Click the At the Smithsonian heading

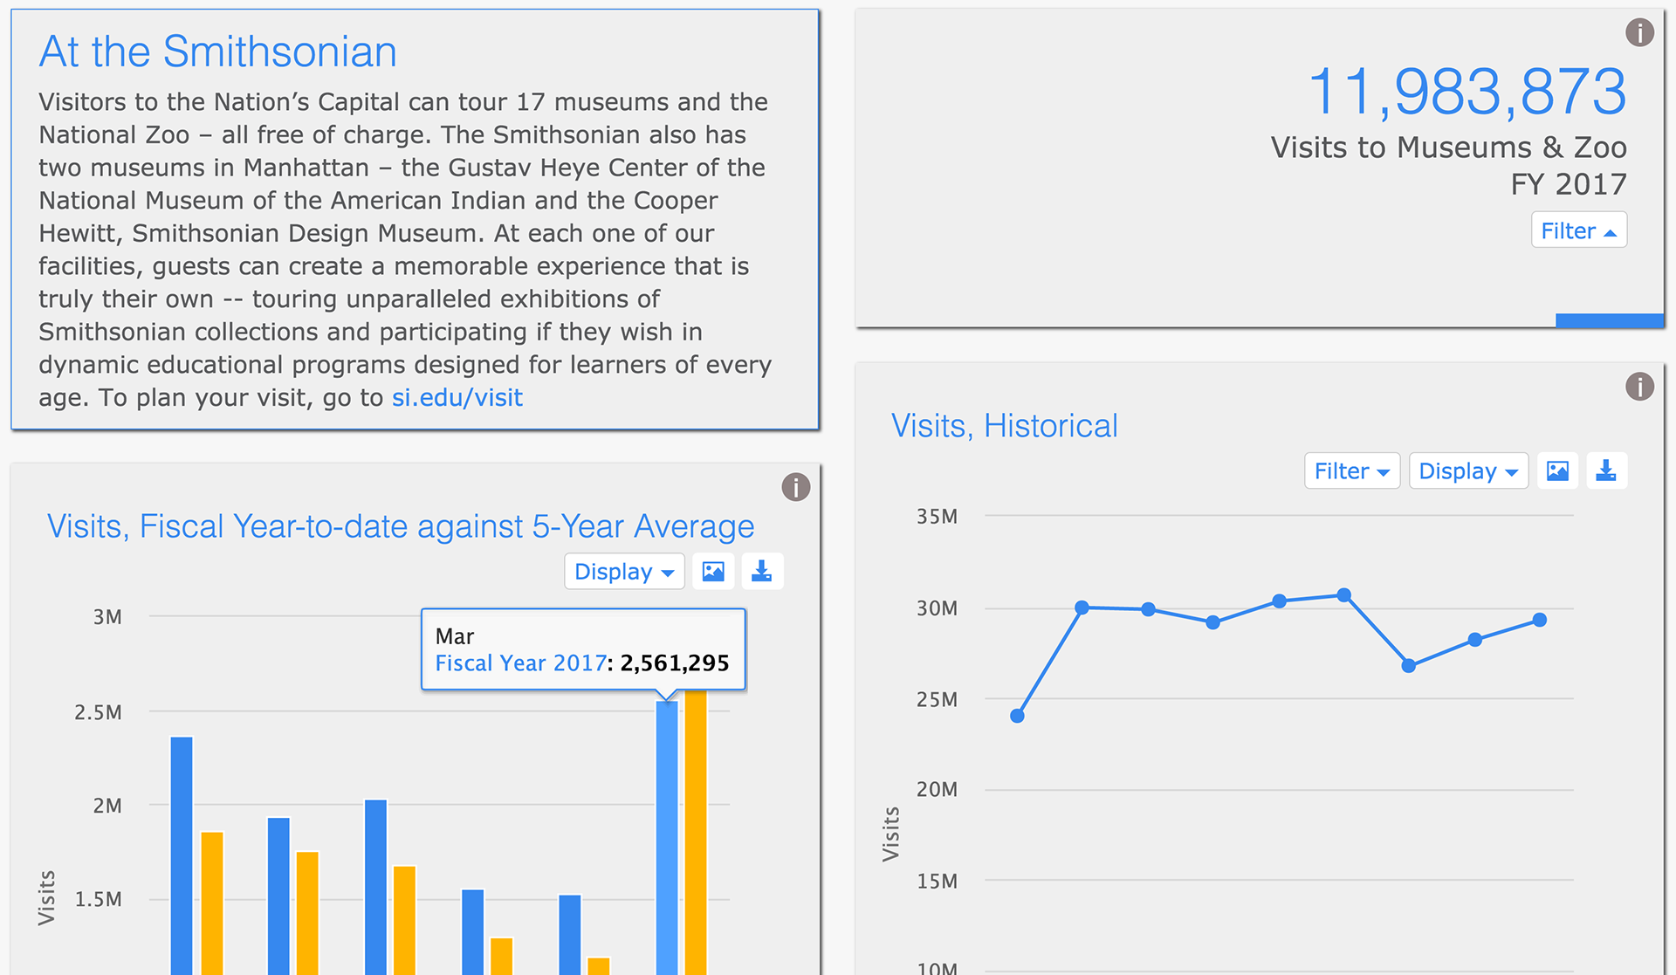coord(217,51)
